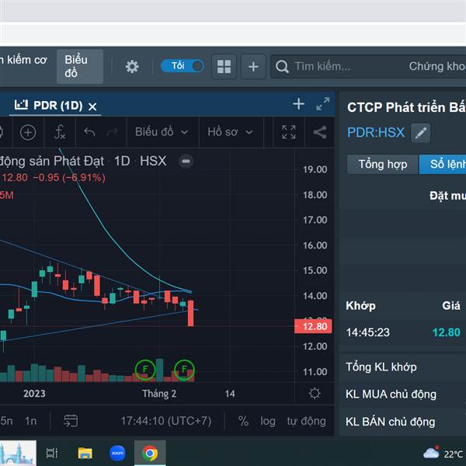This screenshot has height=466, width=466.
Task: Click the weather 22°C tray widget
Action: click(443, 454)
